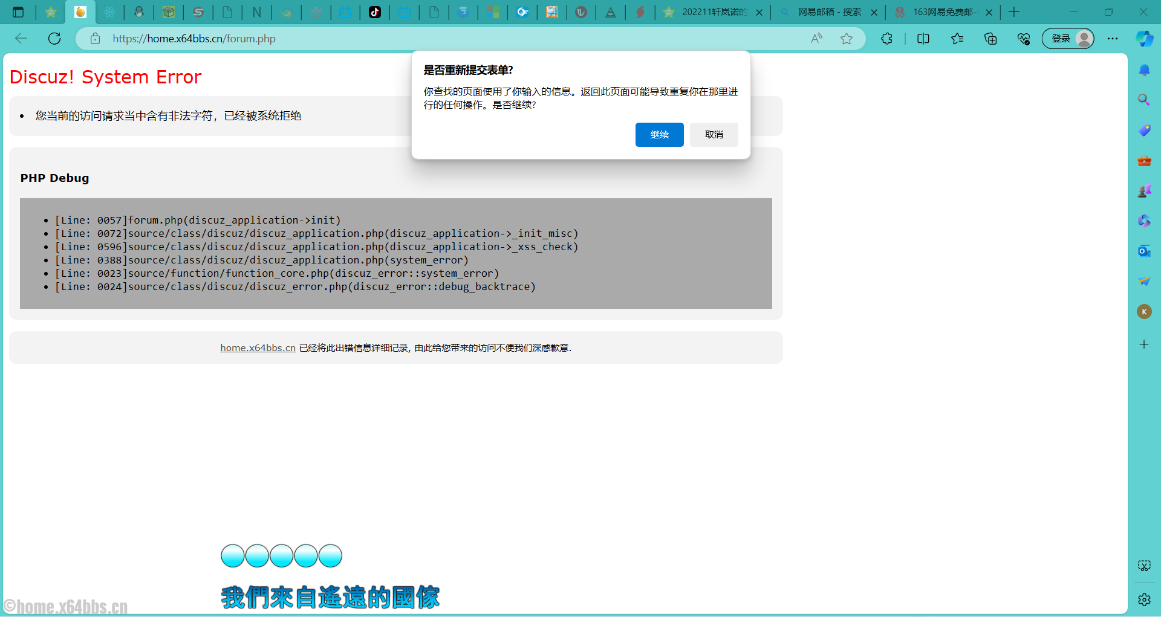The image size is (1161, 617).
Task: Close the 网易邮箱 - 搜索 tab
Action: pyautogui.click(x=874, y=12)
